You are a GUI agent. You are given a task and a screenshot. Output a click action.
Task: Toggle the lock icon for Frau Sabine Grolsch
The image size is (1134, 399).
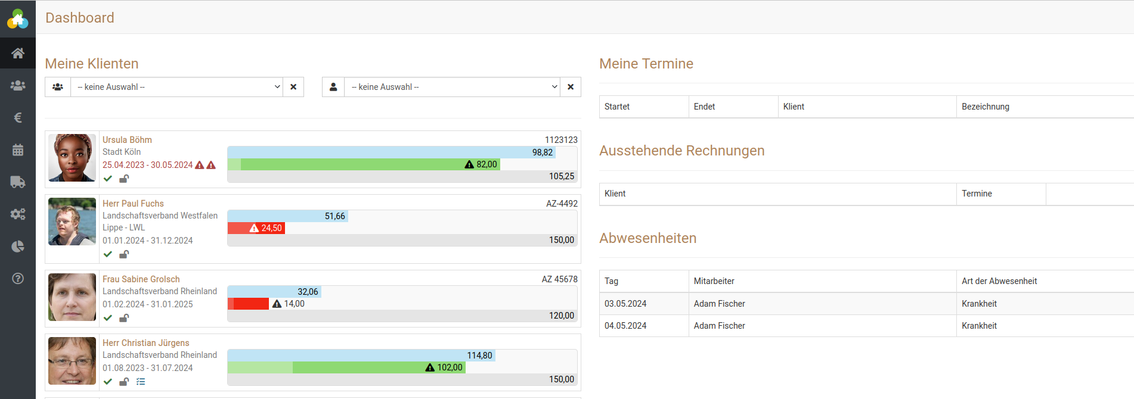(x=124, y=318)
